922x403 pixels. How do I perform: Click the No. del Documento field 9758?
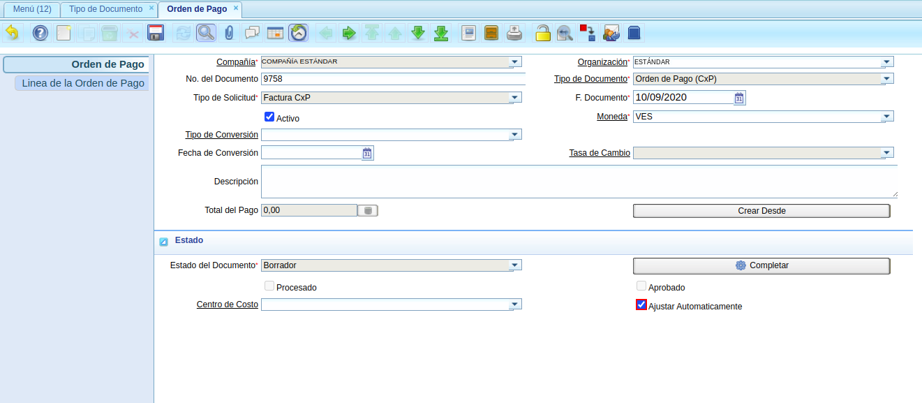393,79
